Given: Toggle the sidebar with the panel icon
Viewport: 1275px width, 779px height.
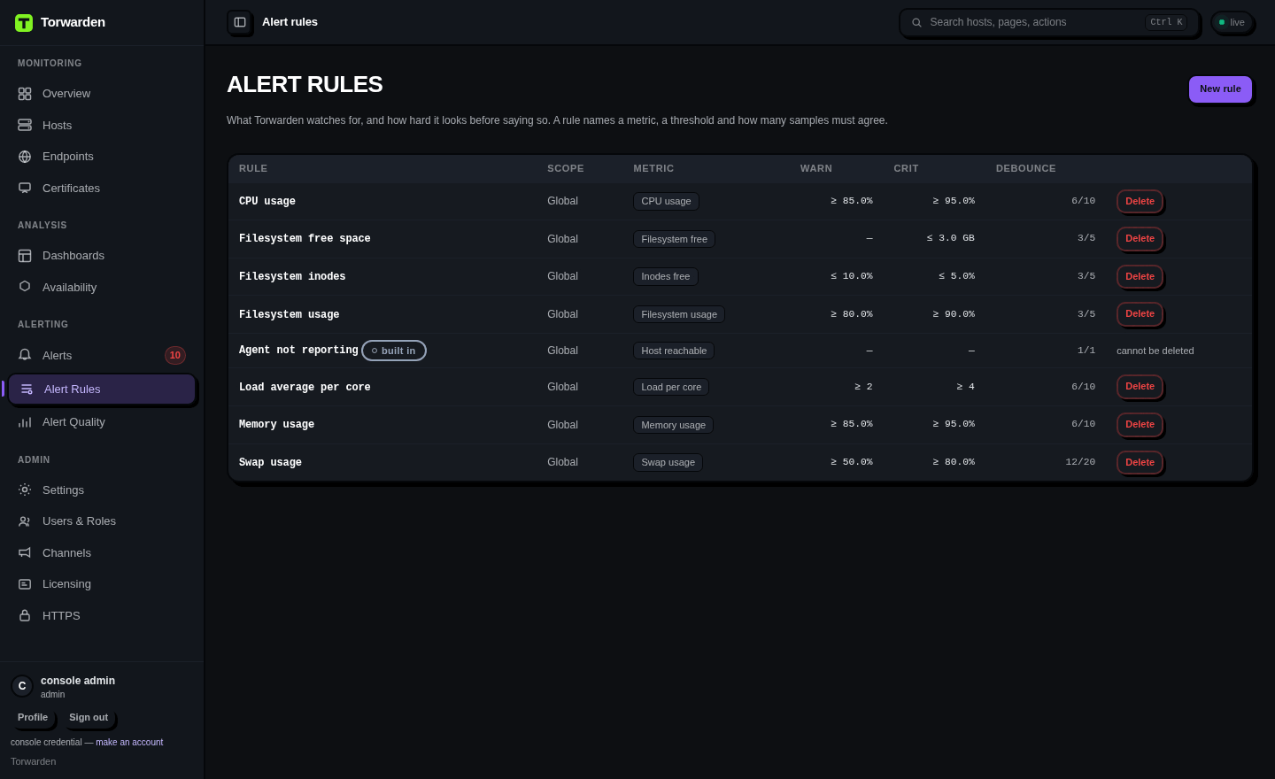Looking at the screenshot, I should click(240, 22).
